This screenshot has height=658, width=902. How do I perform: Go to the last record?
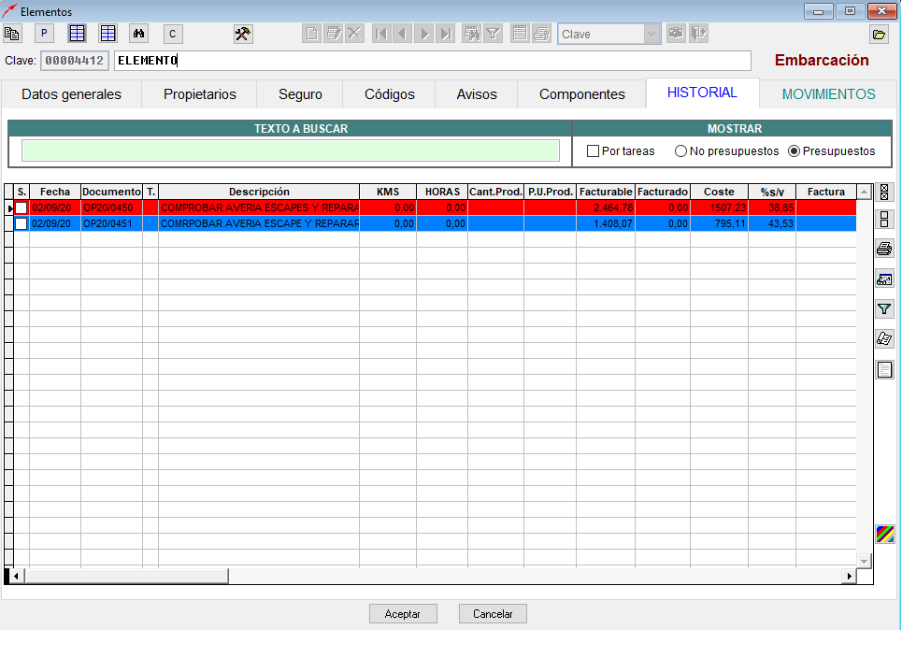point(446,34)
